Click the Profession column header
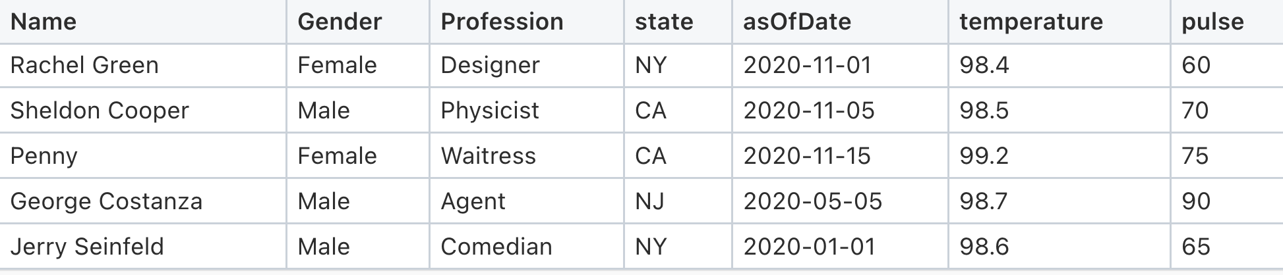 [x=502, y=22]
